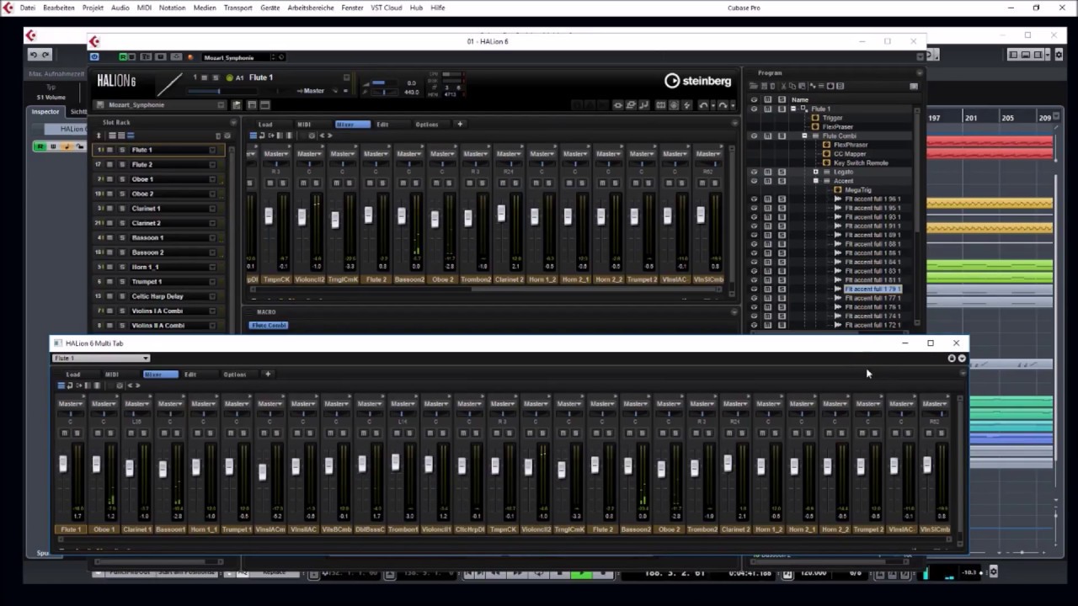Open the Transport menu
Screen dimensions: 1078x606
(x=238, y=8)
